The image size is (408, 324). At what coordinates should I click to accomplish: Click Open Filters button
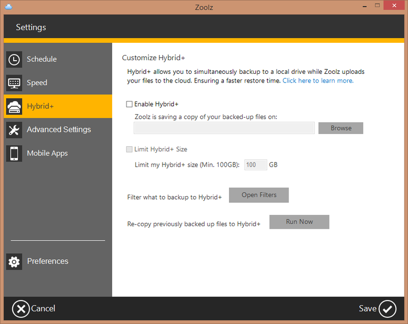click(x=259, y=195)
